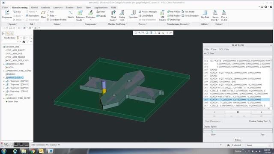
Task: Open the Process Manager
Action: pos(148,12)
